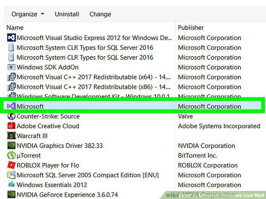
Task: Sort programs by the Publisher column header
Action: [x=191, y=28]
